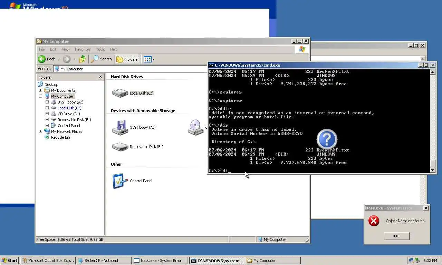Maximize the cmd.exe window
442x265 pixels.
tap(426, 65)
